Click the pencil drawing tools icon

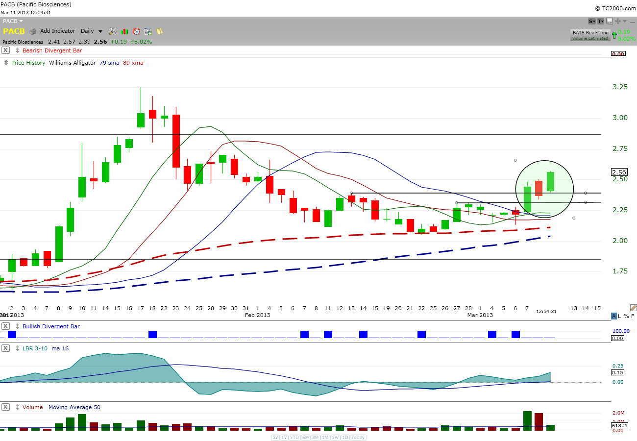click(634, 308)
